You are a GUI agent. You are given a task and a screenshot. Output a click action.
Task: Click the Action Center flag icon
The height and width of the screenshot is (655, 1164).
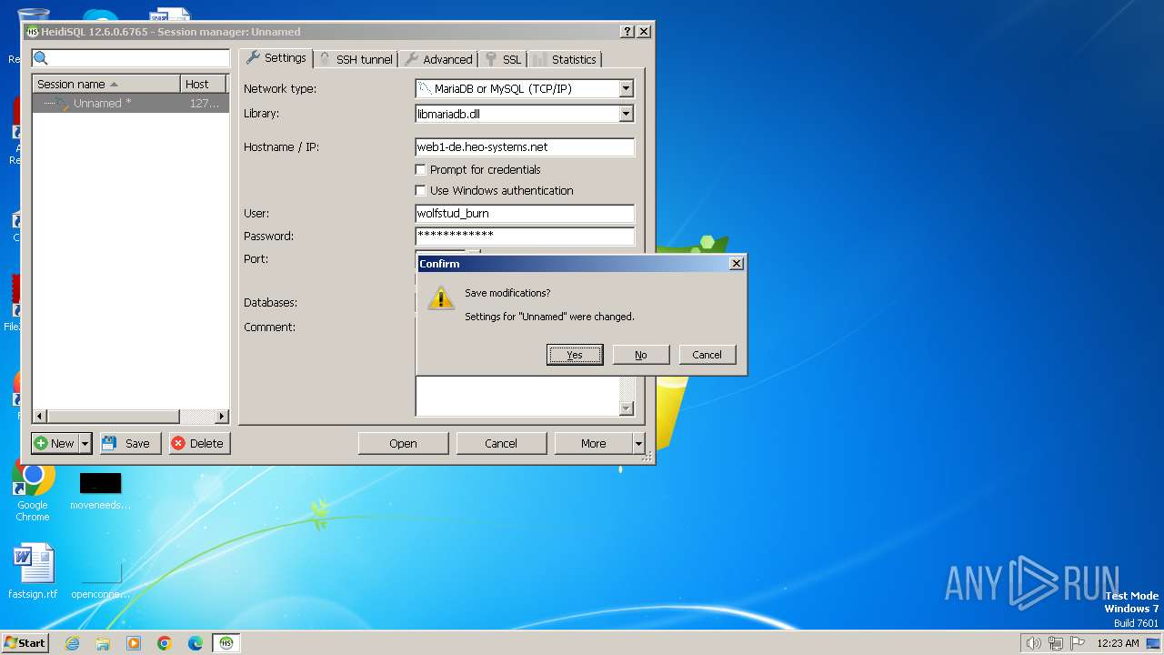pos(1078,643)
